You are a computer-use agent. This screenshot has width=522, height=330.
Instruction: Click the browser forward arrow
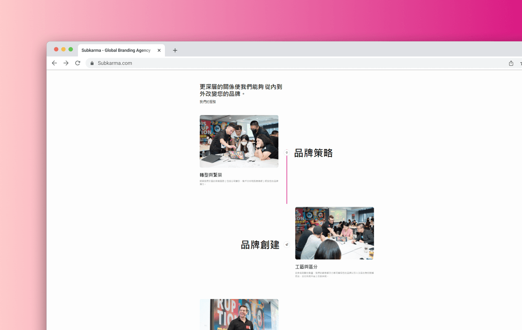coord(66,63)
